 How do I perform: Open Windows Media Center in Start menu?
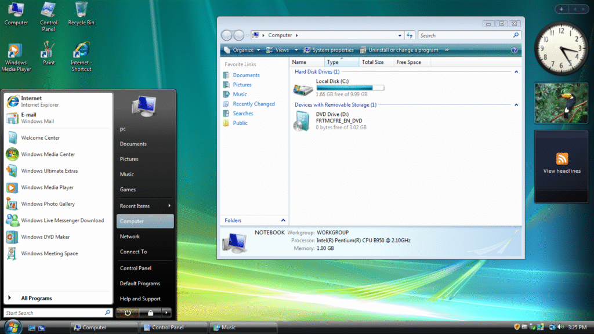[48, 154]
